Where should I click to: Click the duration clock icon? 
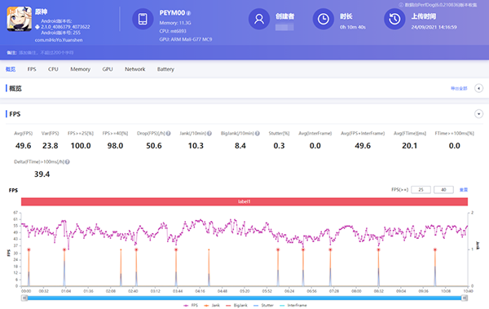[x=324, y=19]
